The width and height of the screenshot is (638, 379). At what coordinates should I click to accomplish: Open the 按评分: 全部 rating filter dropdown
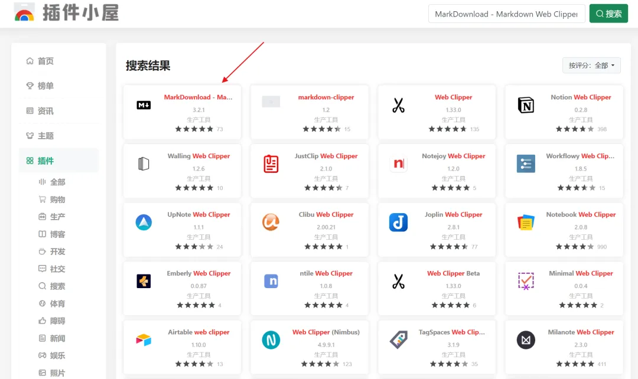(591, 66)
